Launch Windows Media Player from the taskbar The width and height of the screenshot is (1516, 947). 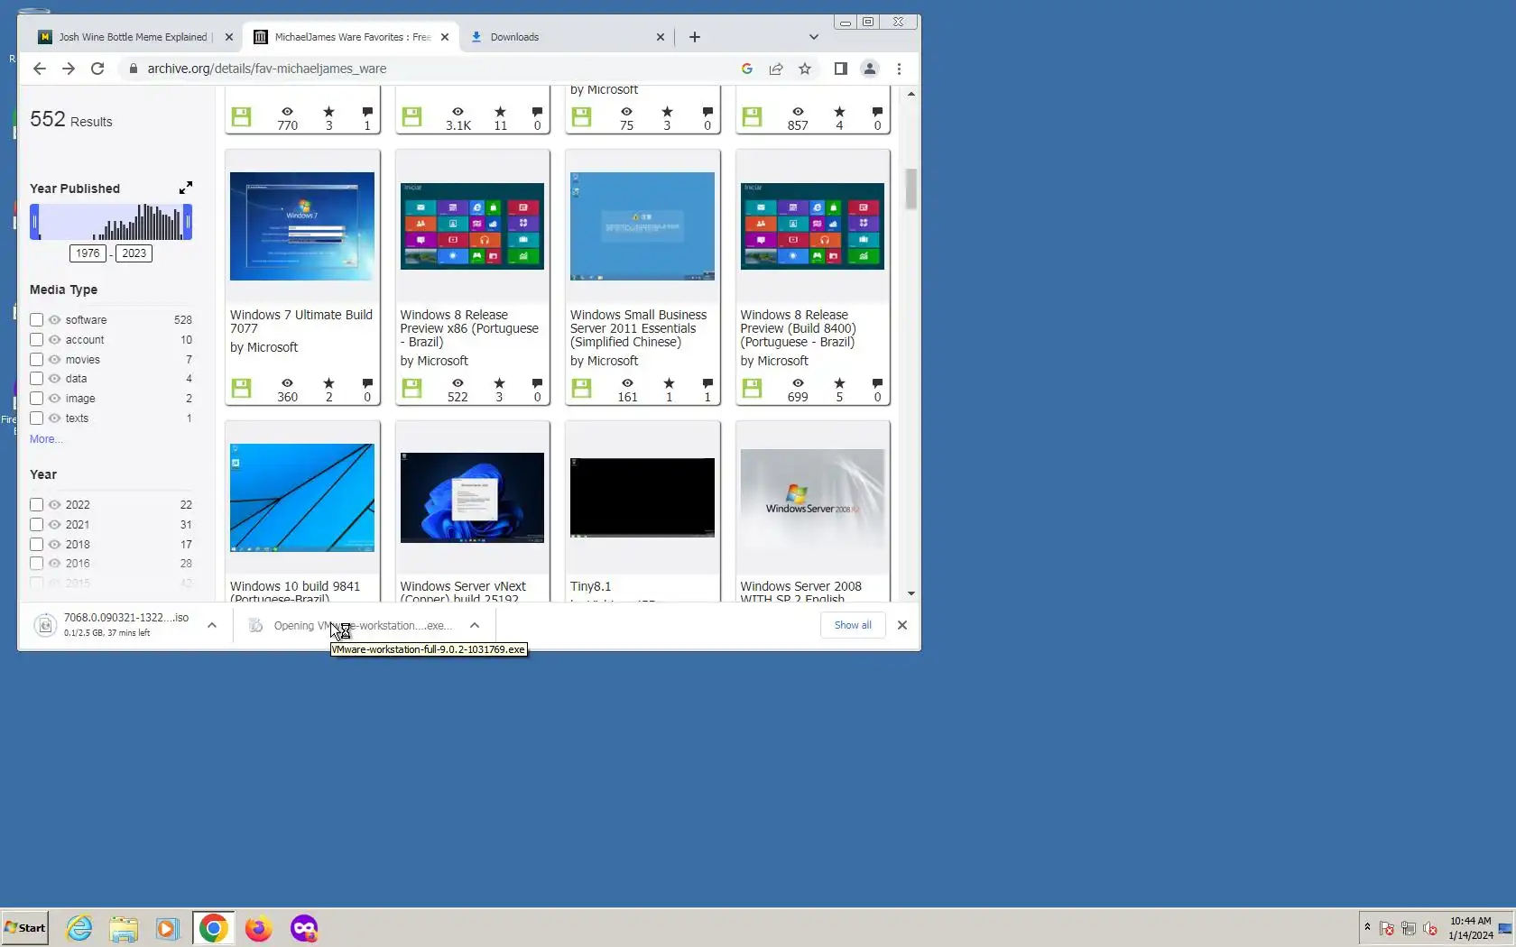(167, 928)
